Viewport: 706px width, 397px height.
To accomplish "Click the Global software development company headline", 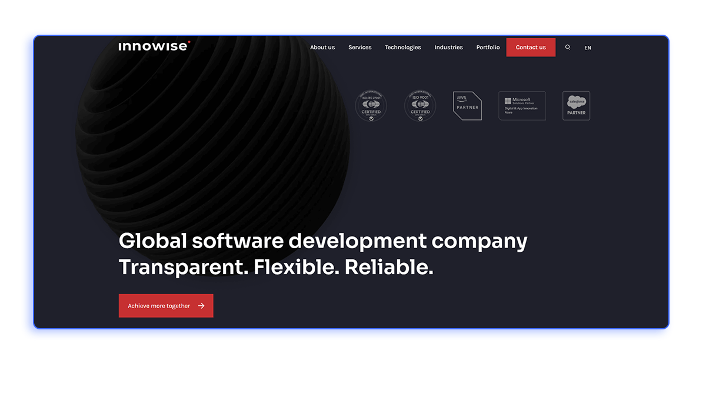I will coord(322,241).
